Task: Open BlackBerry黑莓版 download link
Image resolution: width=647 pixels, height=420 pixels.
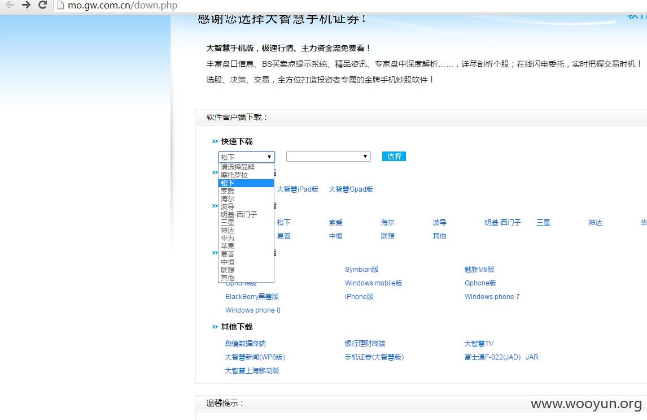Action: [252, 297]
